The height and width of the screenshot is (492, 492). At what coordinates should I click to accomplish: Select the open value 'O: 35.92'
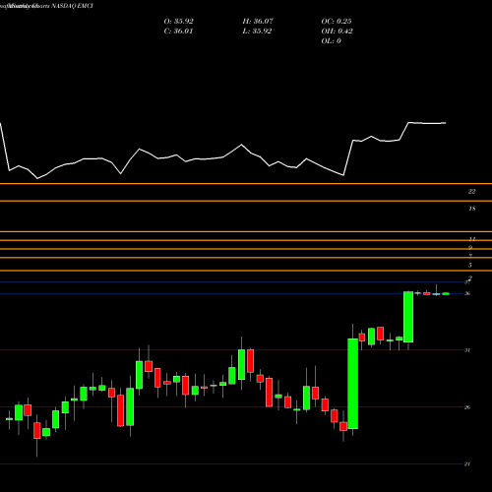[178, 22]
